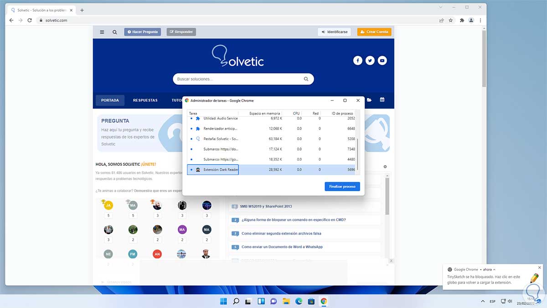Open the Chrome profile avatar icon
The height and width of the screenshot is (308, 547).
[471, 20]
